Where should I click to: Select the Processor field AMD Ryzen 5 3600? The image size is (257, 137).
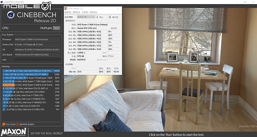[x=37, y=39]
